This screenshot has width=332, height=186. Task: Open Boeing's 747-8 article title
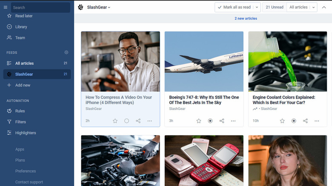pyautogui.click(x=204, y=100)
